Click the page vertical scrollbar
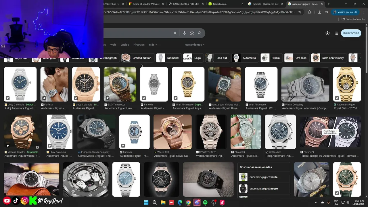368x207 pixels. pos(367,50)
